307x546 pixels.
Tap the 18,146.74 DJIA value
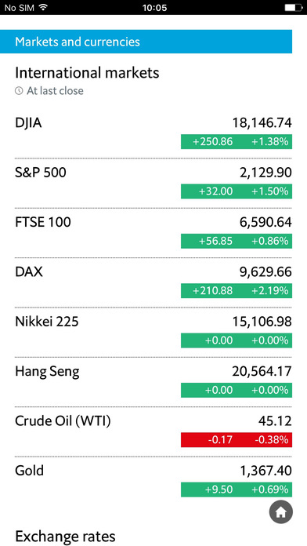[x=262, y=123]
